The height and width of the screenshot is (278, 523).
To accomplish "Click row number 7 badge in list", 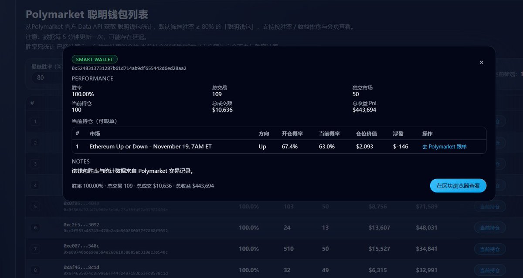I will (35, 249).
